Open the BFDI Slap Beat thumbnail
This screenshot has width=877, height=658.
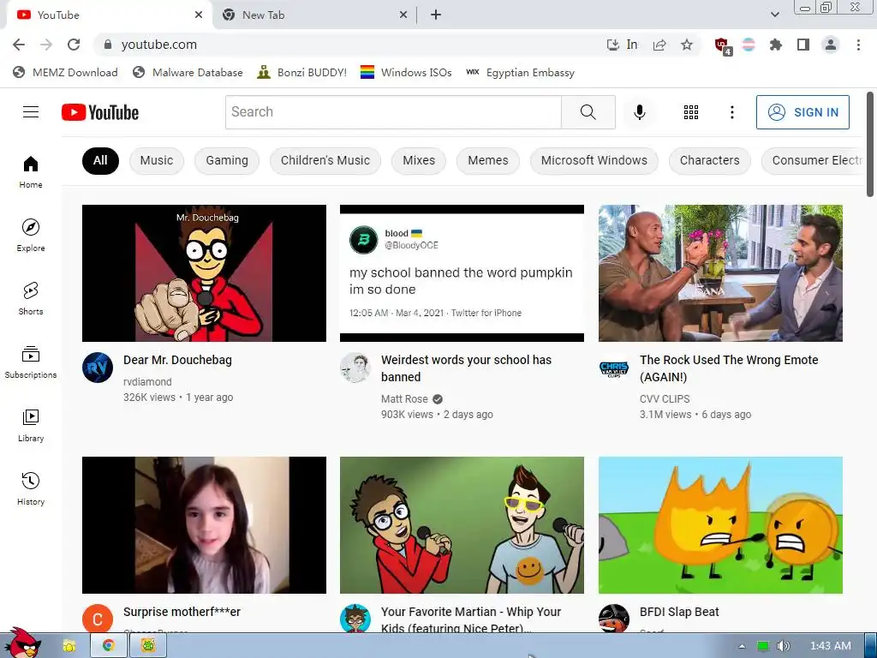click(x=720, y=525)
